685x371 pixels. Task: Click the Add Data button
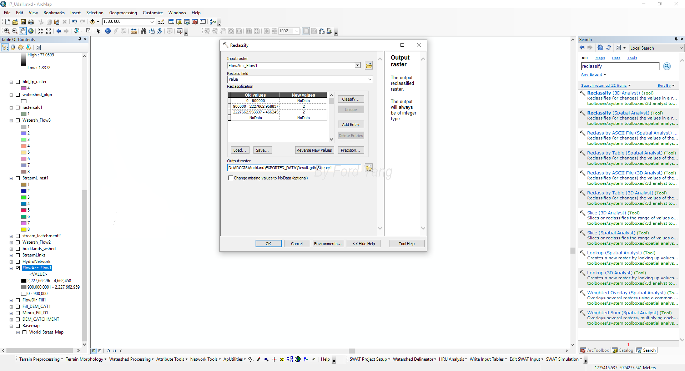coord(92,22)
